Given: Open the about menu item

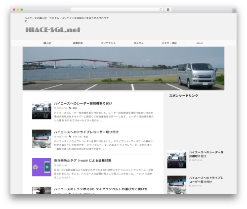Looking at the screenshot, I should point(200,43).
